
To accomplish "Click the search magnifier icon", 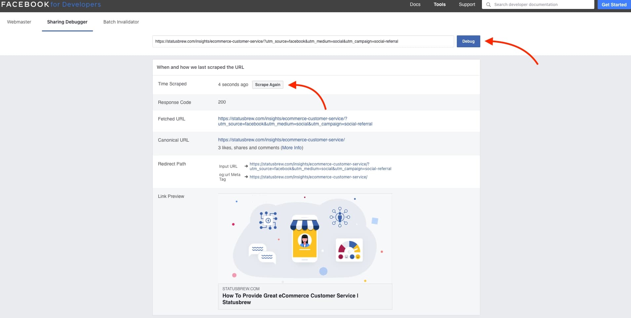I will [x=488, y=4].
